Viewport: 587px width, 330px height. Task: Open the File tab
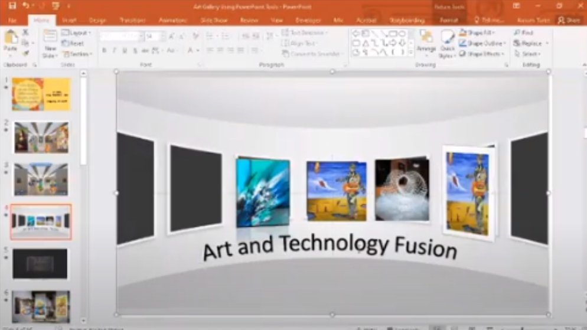[x=12, y=20]
